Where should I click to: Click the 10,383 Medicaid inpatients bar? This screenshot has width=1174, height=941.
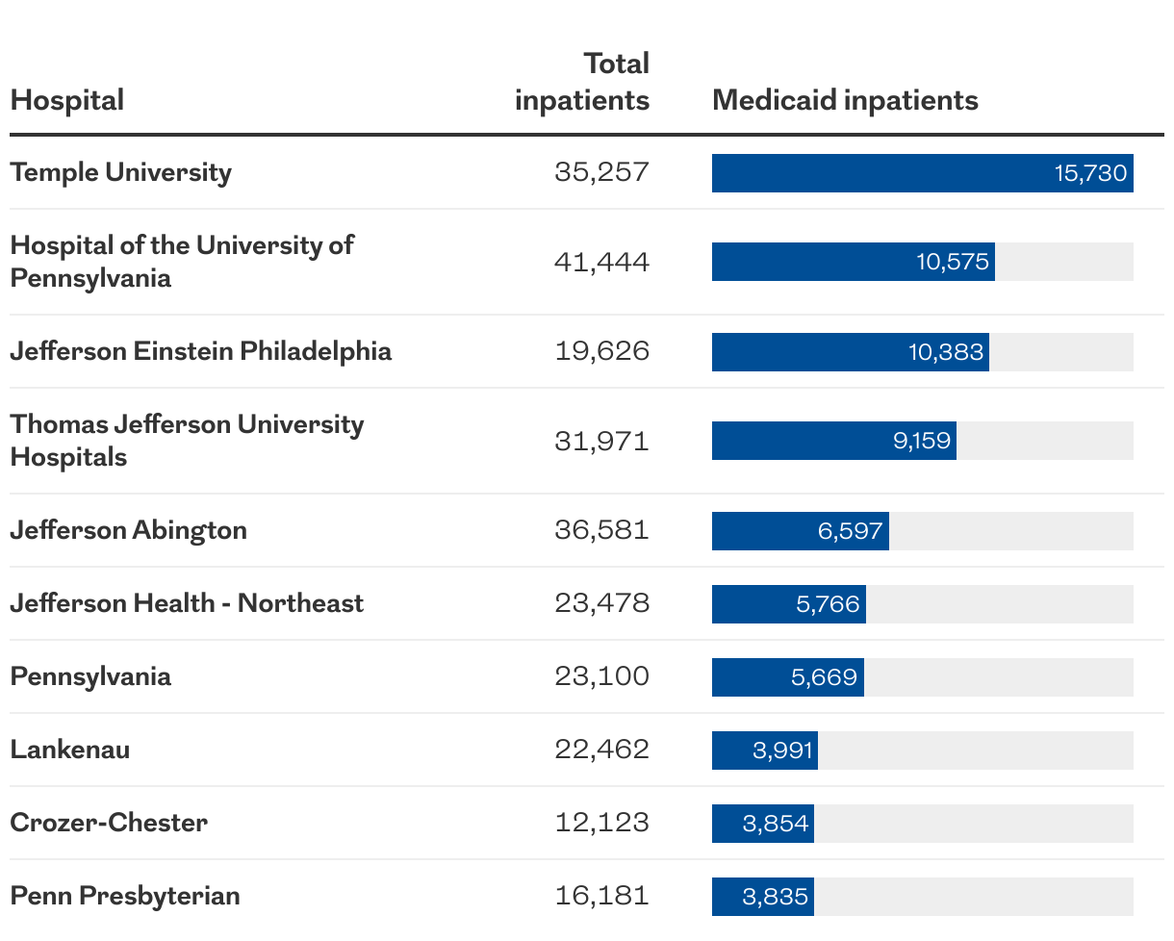coord(851,352)
